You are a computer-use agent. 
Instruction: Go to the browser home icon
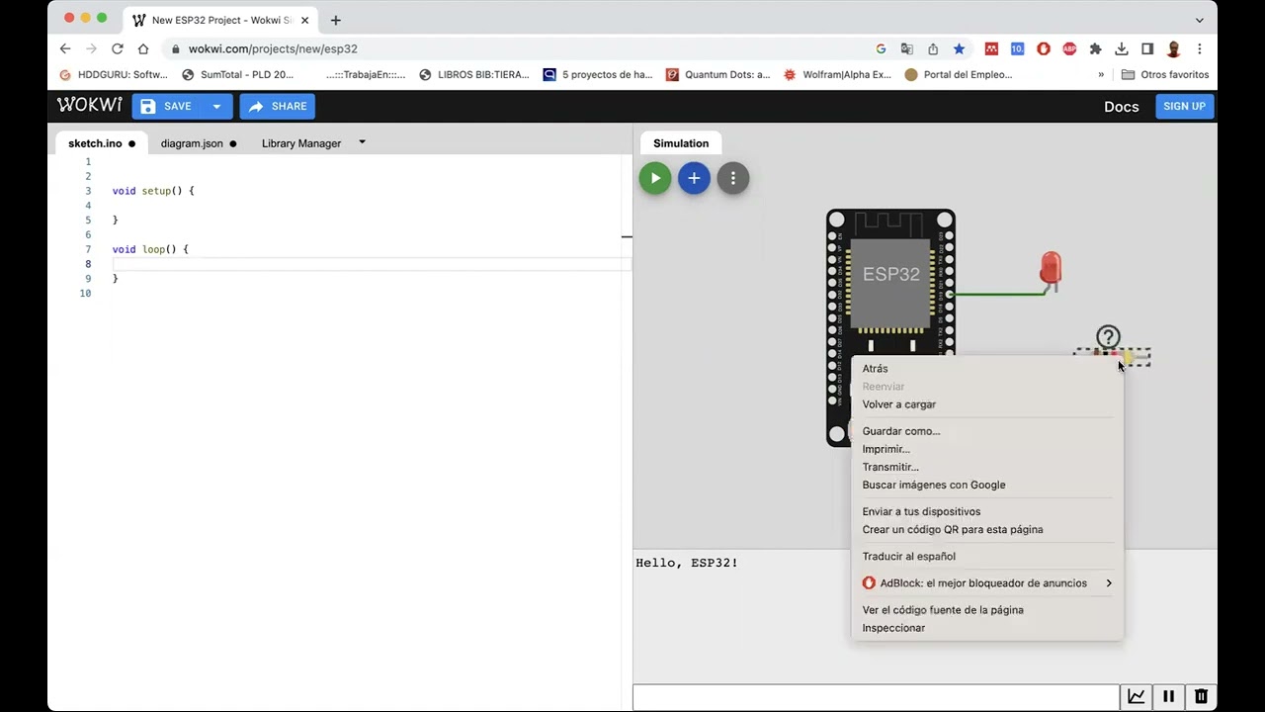point(143,48)
